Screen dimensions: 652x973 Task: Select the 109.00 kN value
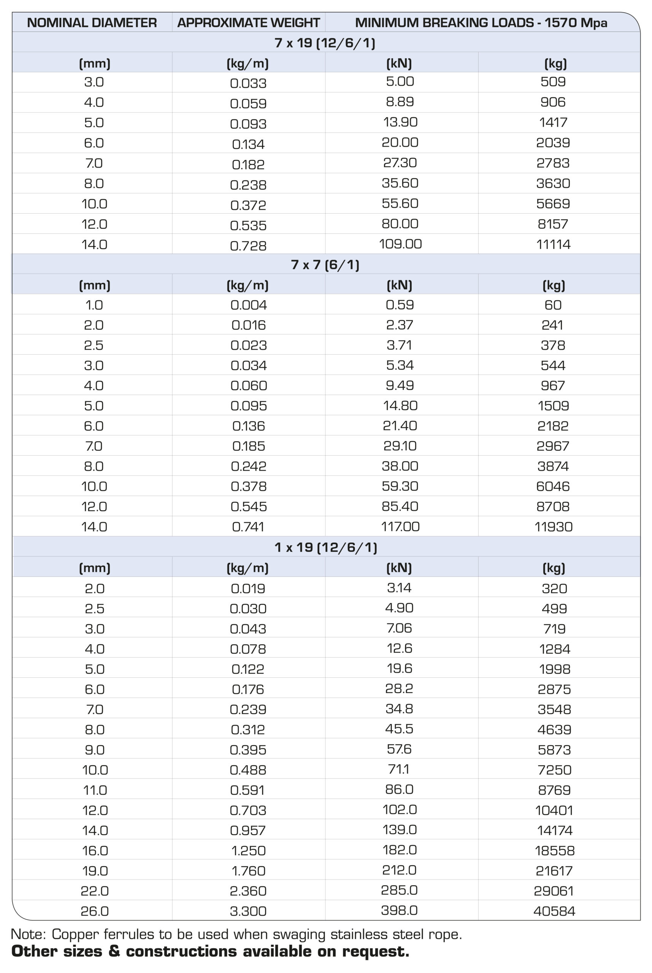(400, 244)
